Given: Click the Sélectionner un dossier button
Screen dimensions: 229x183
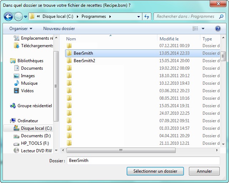Looking at the screenshot, I should click(155, 171).
